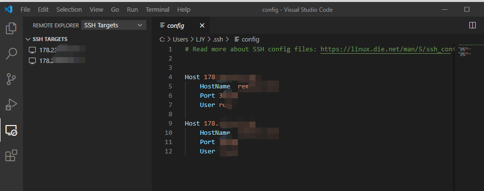
Task: Open the Selection menu
Action: [x=69, y=10]
